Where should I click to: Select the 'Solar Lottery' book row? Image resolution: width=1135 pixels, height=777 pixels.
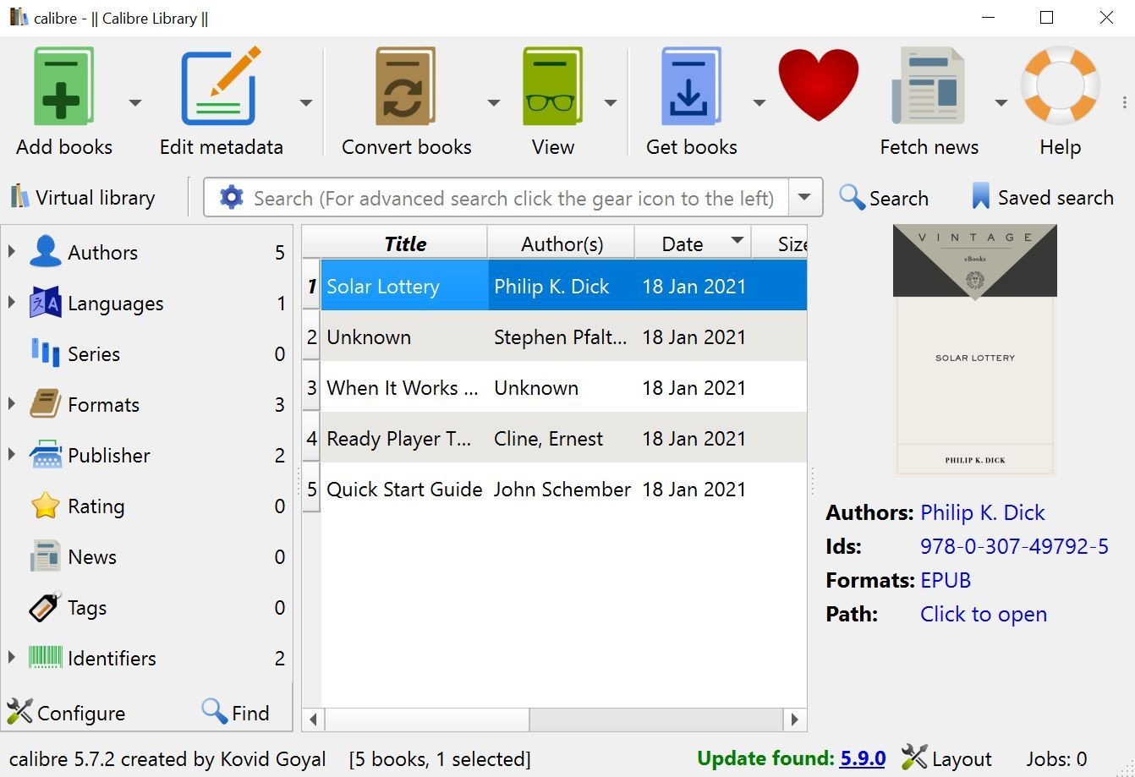coord(554,286)
